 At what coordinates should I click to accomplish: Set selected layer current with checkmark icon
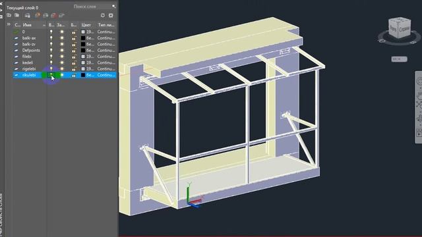click(x=61, y=15)
